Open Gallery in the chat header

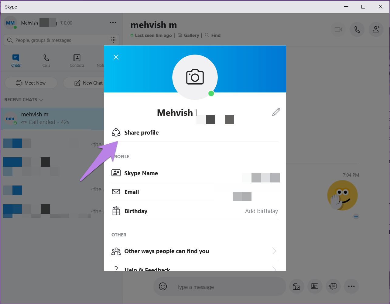(188, 35)
